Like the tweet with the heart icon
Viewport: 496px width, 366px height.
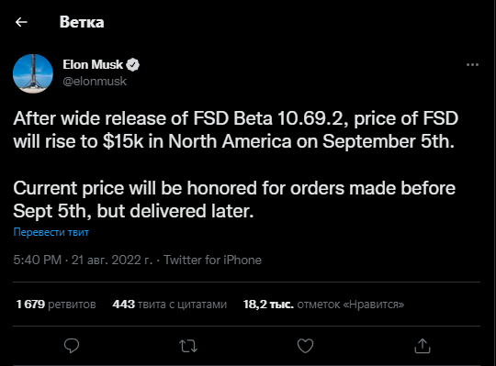(x=305, y=346)
